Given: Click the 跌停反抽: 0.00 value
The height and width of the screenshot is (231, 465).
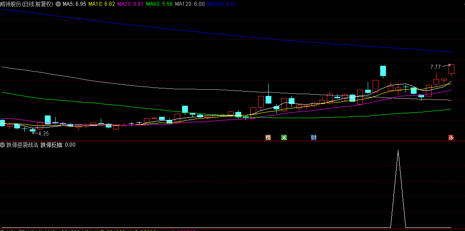Looking at the screenshot, I should (58, 145).
